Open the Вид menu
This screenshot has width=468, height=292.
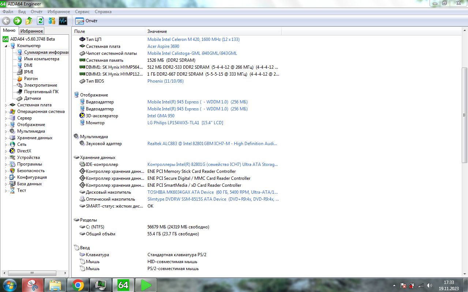[x=22, y=12]
